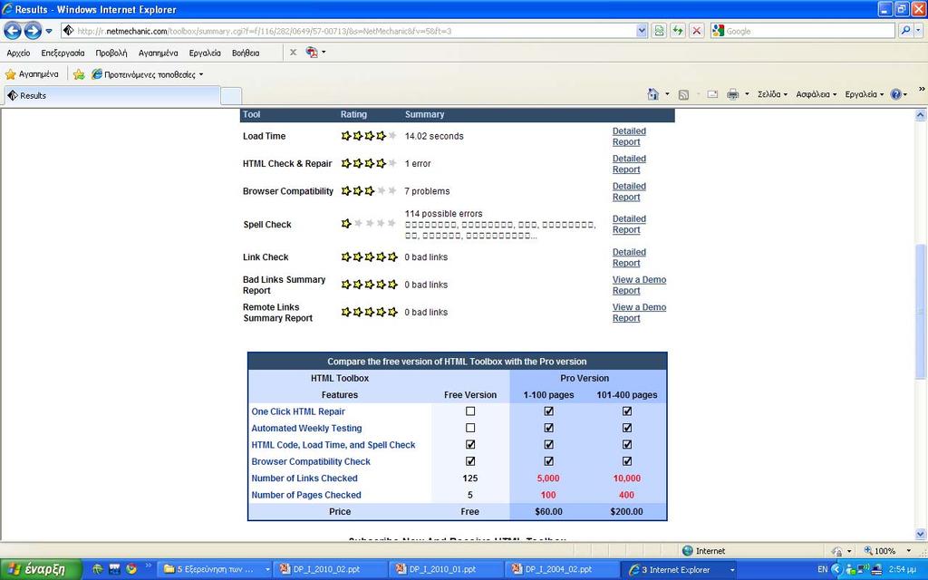Screen dimensions: 928x580
Task: Open Browser Compatibility Detailed Report link
Action: click(x=629, y=192)
